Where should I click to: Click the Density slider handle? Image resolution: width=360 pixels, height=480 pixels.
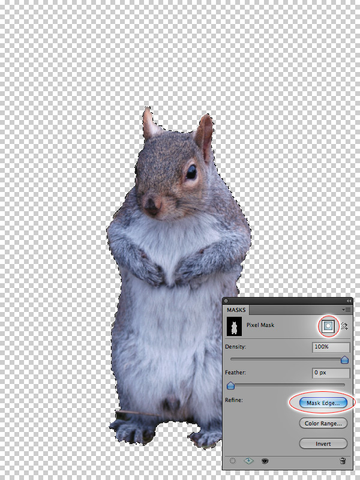click(x=344, y=359)
